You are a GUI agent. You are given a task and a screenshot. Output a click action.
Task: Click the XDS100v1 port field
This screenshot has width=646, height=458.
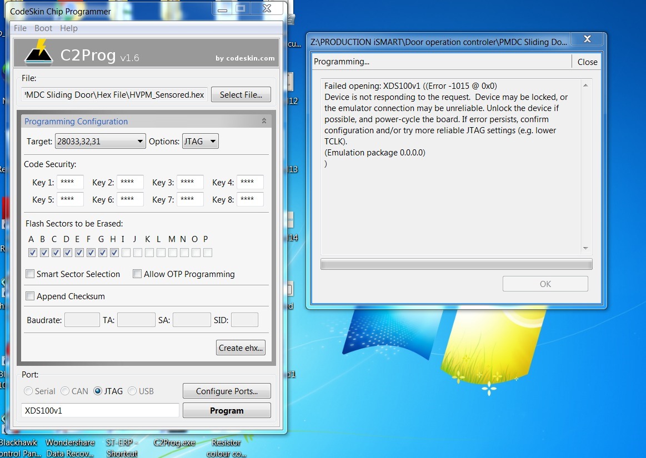100,411
